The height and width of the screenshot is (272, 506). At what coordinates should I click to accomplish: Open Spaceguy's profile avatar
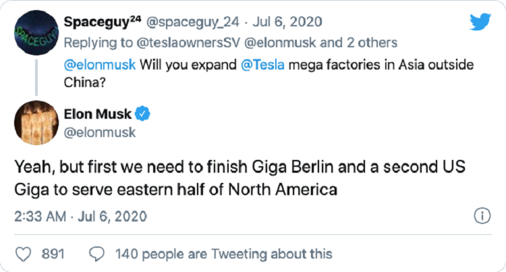(32, 31)
